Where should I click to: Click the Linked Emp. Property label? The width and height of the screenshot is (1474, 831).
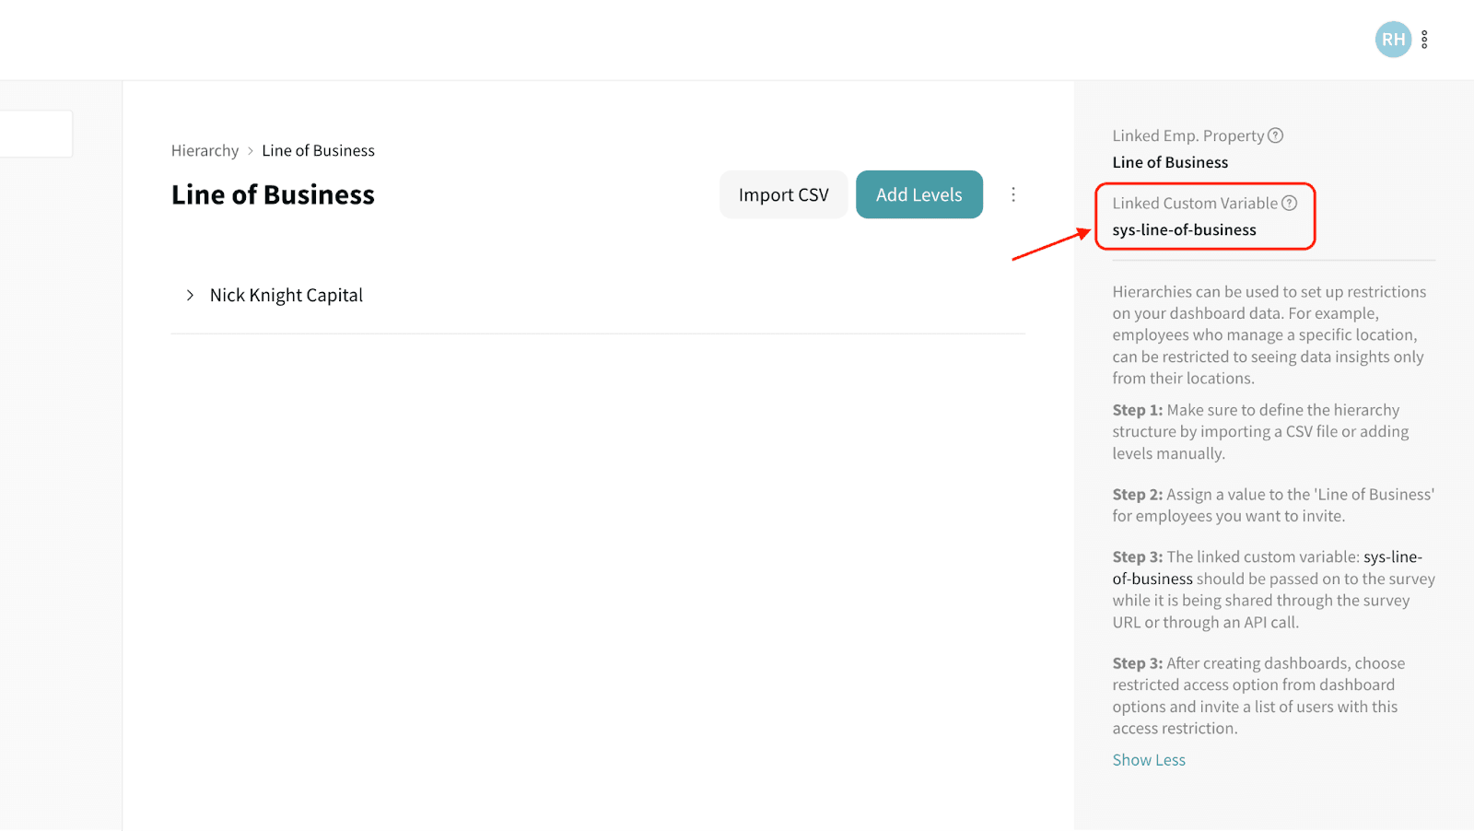[x=1187, y=135]
